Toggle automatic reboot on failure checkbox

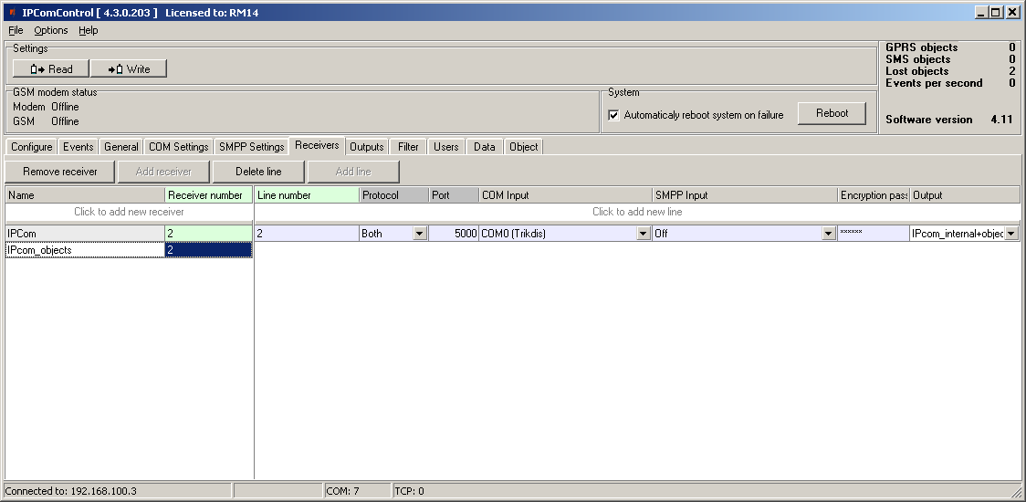pos(614,115)
